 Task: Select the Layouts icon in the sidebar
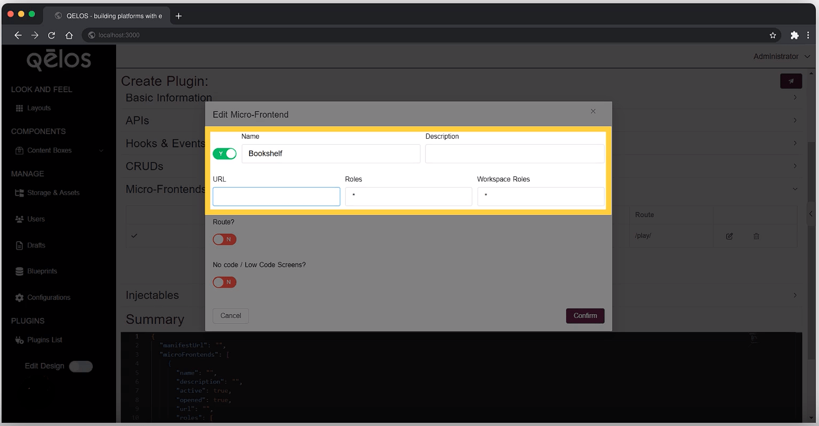tap(20, 108)
